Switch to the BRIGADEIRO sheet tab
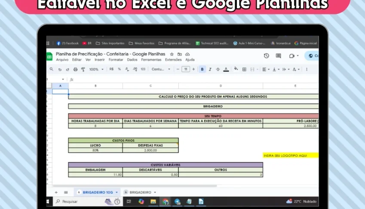Screen dimensions: 365x209 pos(140,192)
